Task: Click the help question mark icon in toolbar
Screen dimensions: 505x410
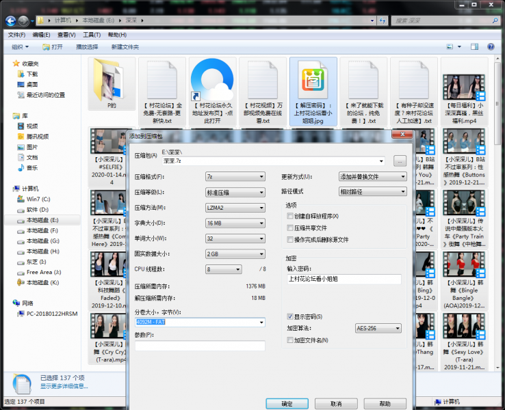Action: click(491, 47)
